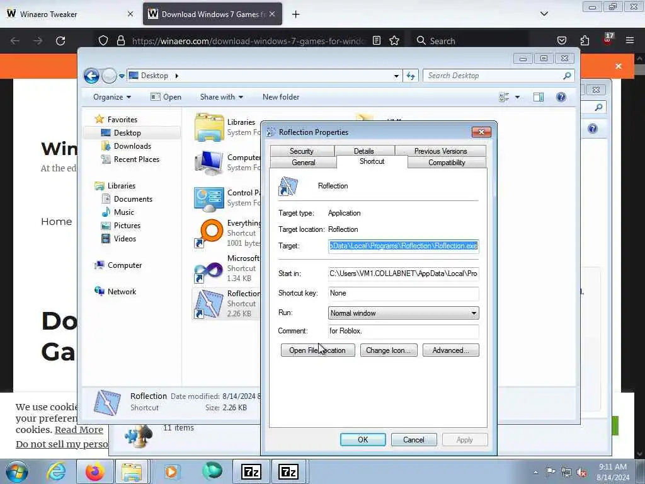The image size is (645, 484).
Task: Click the Firefox Search box
Action: [x=470, y=41]
